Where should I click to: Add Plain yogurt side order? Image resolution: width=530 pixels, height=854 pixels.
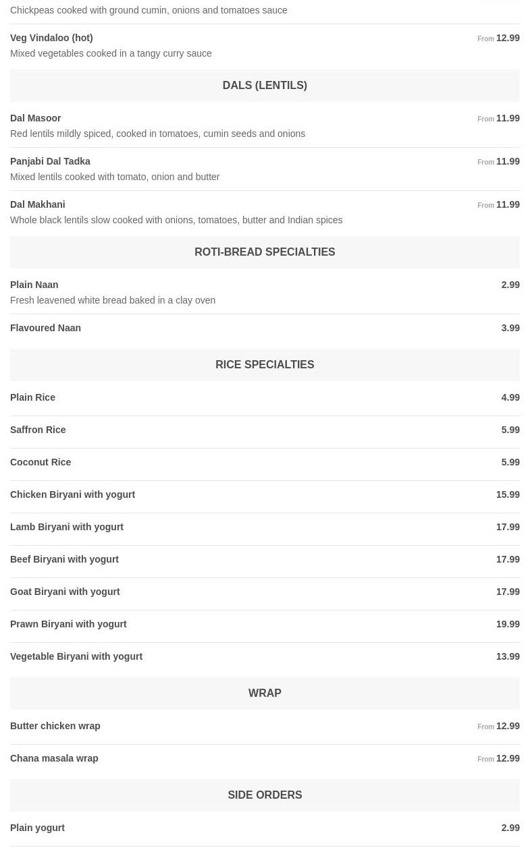37,828
